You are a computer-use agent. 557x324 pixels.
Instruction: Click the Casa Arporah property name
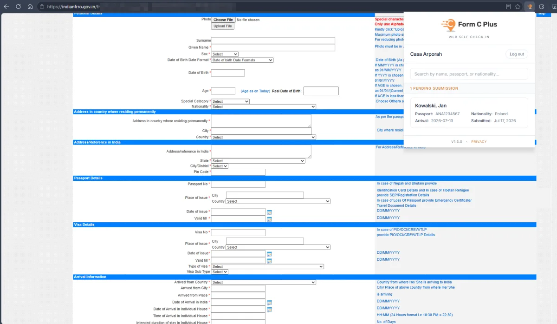(426, 54)
